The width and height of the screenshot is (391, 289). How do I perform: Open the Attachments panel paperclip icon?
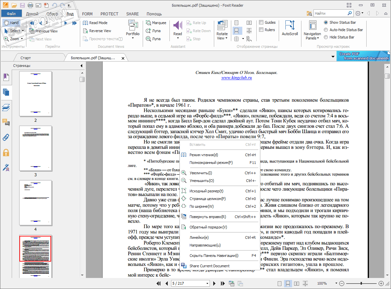pos(6,137)
